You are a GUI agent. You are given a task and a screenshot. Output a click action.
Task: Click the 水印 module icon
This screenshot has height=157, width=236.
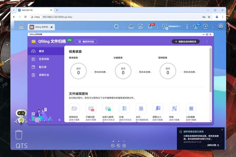141,108
